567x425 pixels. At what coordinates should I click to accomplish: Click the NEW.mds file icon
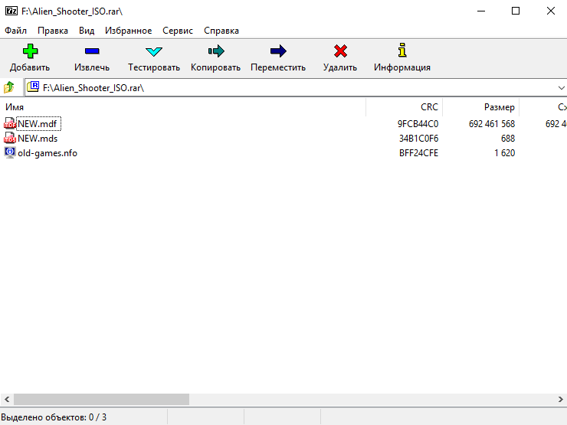point(10,138)
